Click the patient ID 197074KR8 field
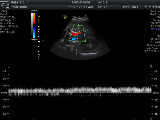This screenshot has width=160, height=120. pos(19,7)
